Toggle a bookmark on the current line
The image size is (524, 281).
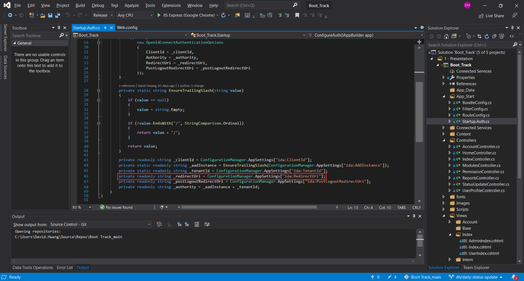297,15
